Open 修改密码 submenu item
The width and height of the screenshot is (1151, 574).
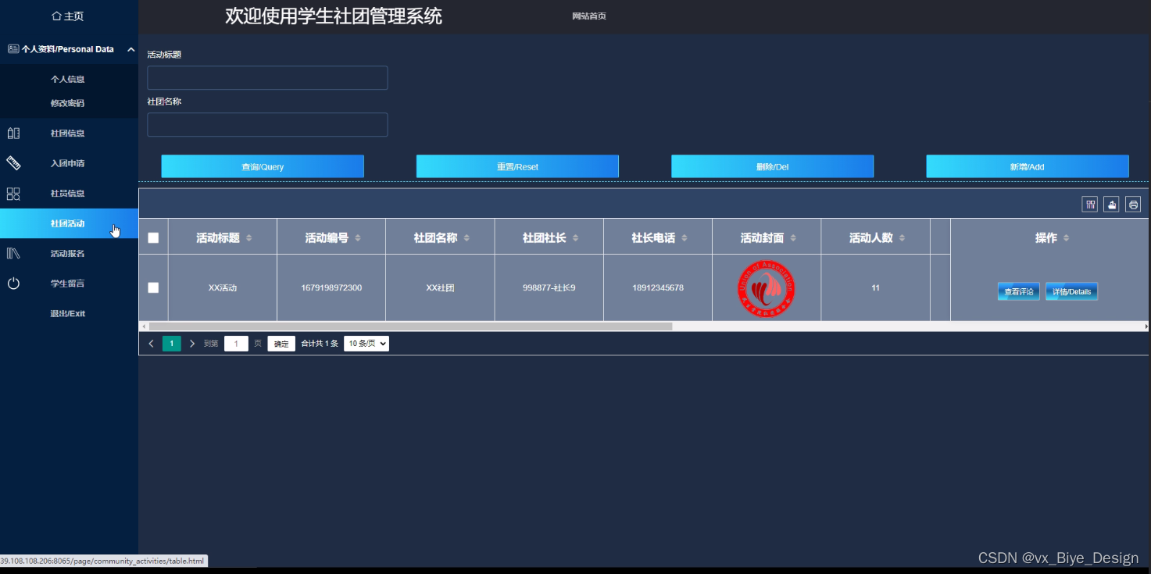pyautogui.click(x=68, y=103)
